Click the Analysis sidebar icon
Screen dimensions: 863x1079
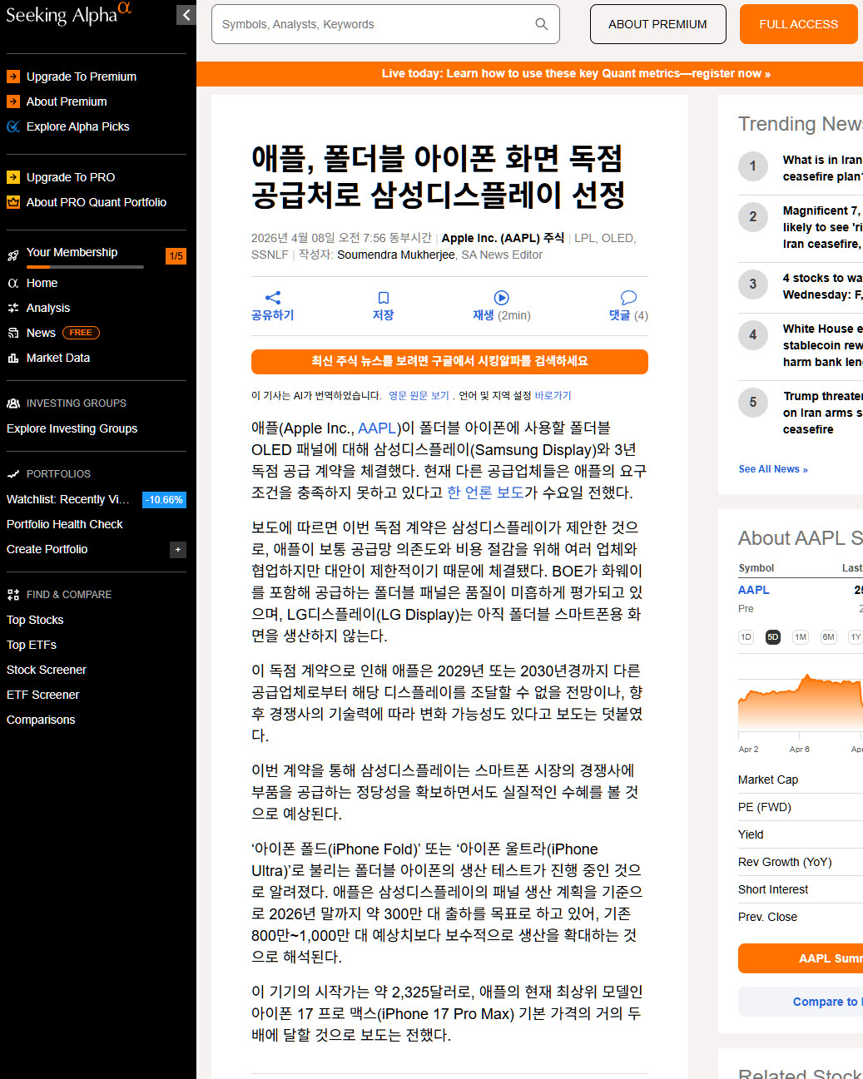coord(13,308)
